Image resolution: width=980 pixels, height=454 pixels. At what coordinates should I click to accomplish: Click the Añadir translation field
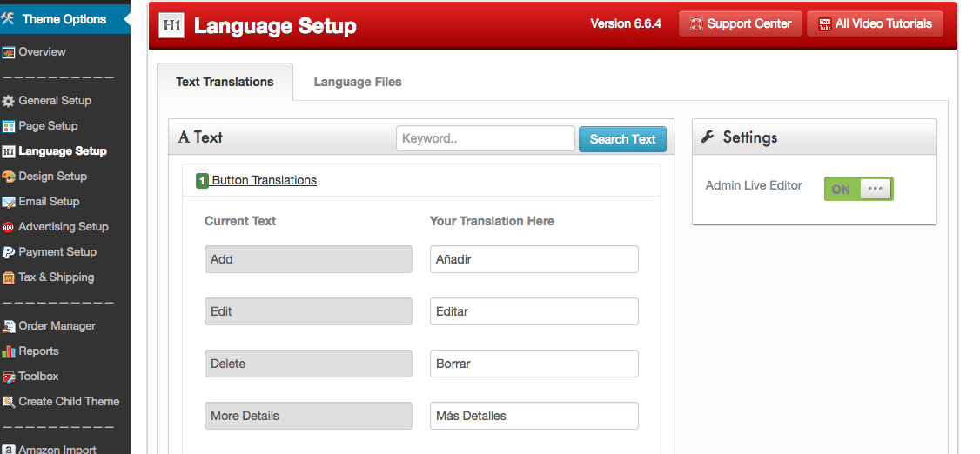[x=534, y=259]
